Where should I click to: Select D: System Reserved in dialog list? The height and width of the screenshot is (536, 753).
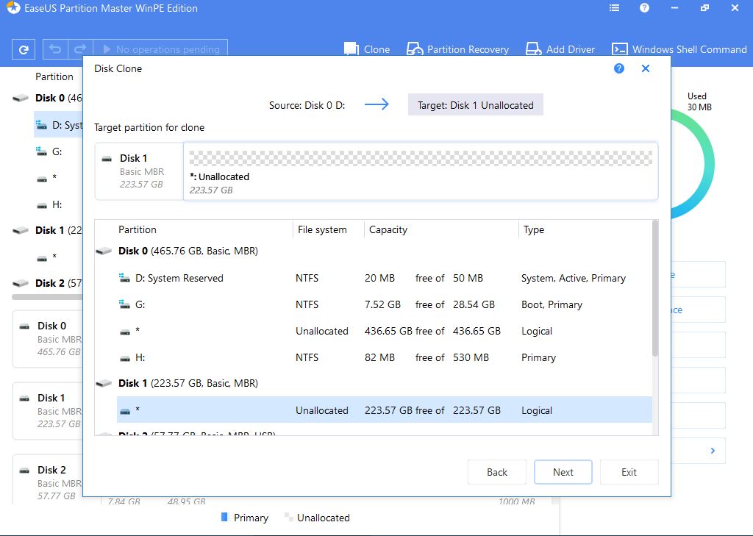coord(384,278)
